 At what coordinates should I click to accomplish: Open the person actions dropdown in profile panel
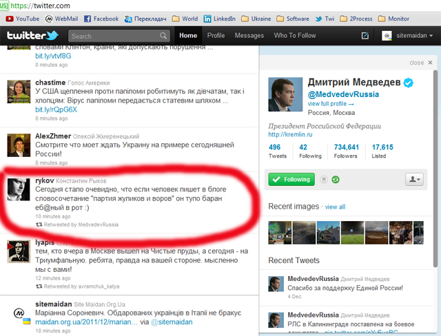pyautogui.click(x=414, y=179)
